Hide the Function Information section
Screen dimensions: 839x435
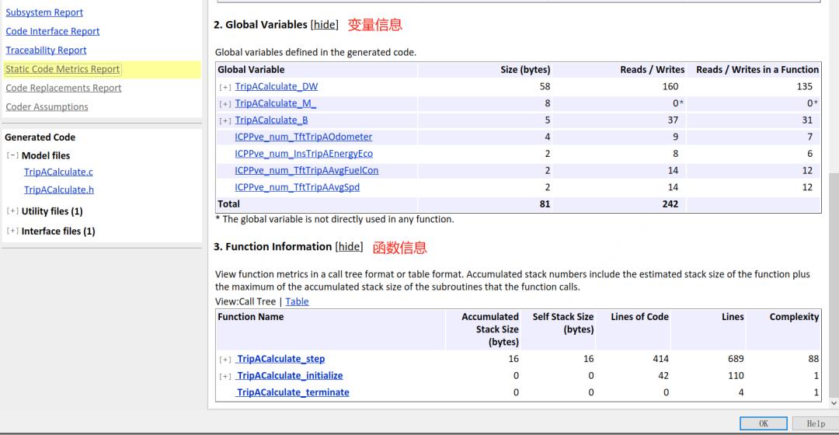pos(349,247)
